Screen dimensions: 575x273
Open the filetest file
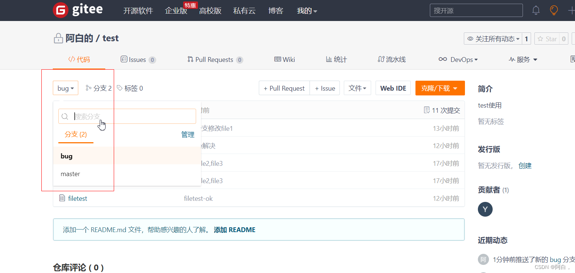[78, 198]
